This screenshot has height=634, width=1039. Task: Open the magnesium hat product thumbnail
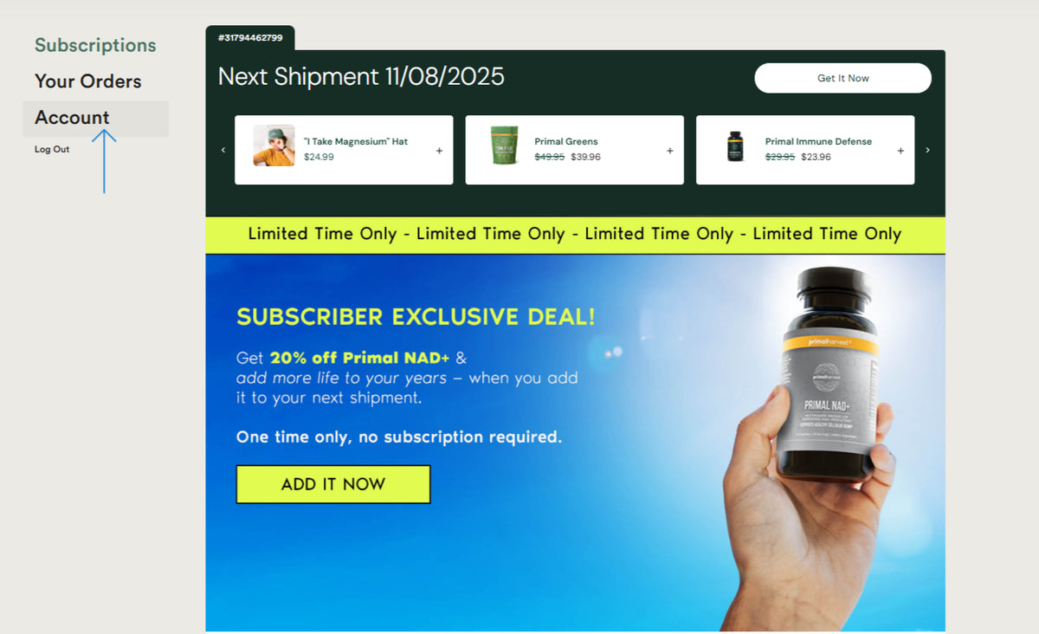click(x=274, y=146)
